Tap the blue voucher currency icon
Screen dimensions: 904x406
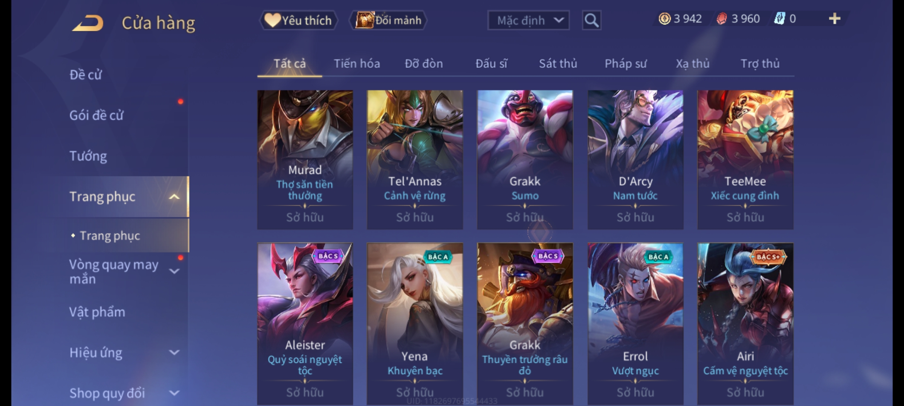780,19
